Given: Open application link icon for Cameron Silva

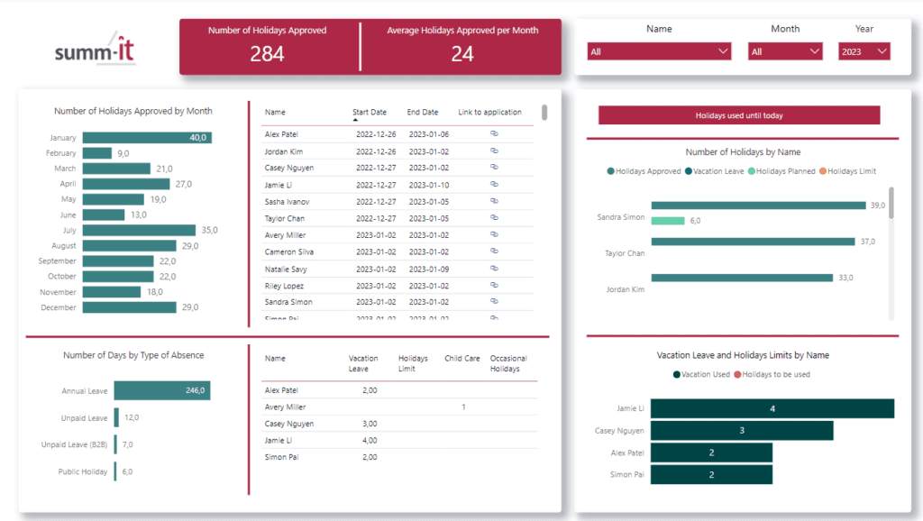Looking at the screenshot, I should pyautogui.click(x=495, y=251).
